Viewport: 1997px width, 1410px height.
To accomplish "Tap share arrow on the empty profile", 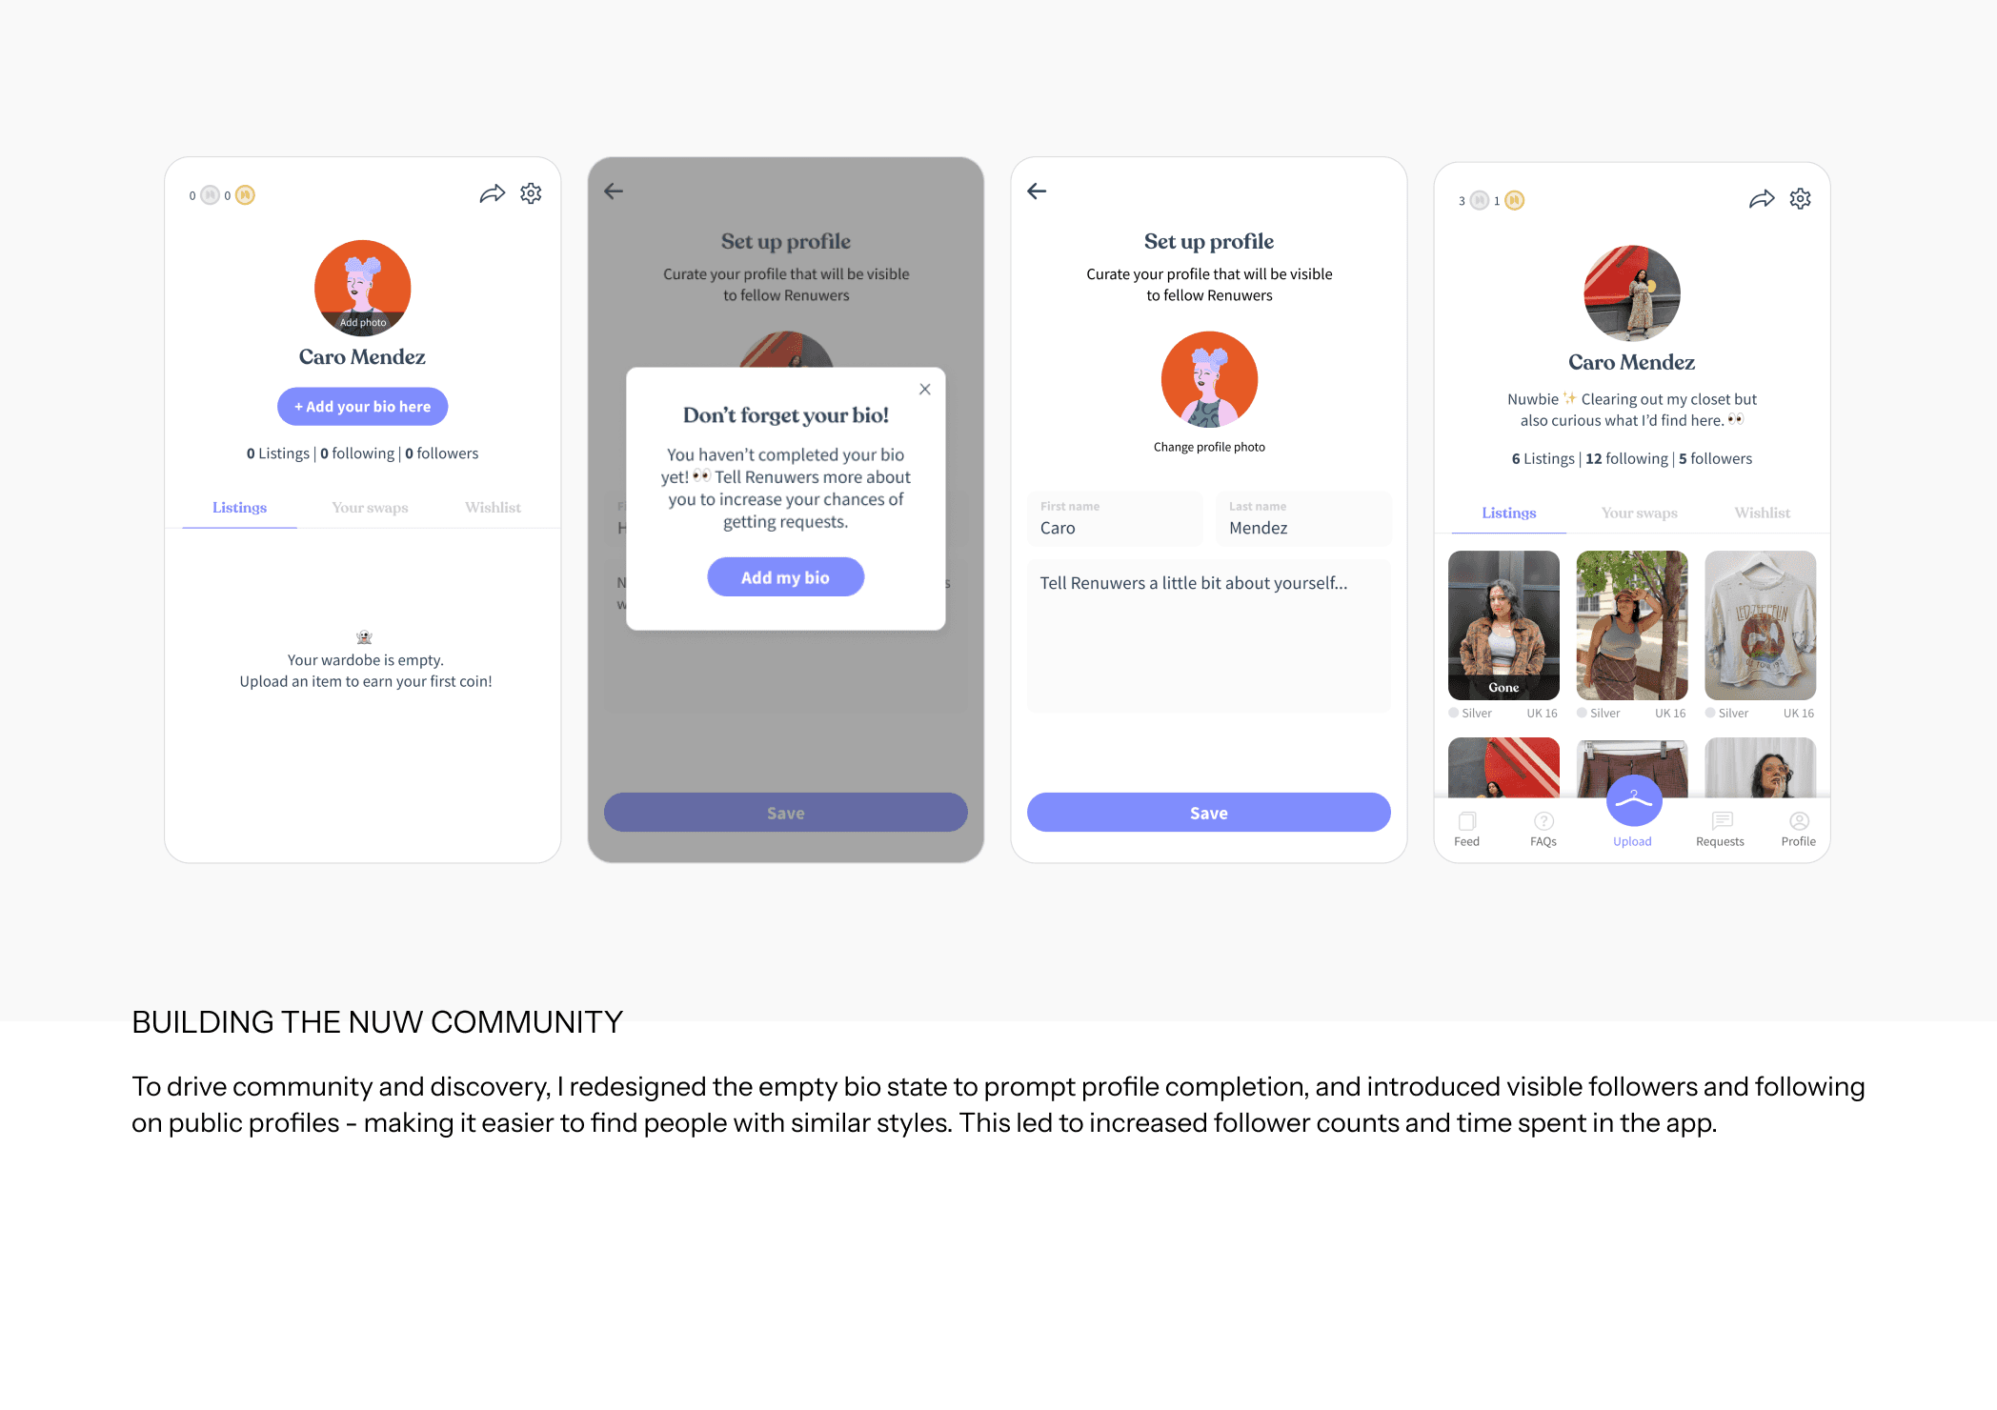I will point(492,194).
